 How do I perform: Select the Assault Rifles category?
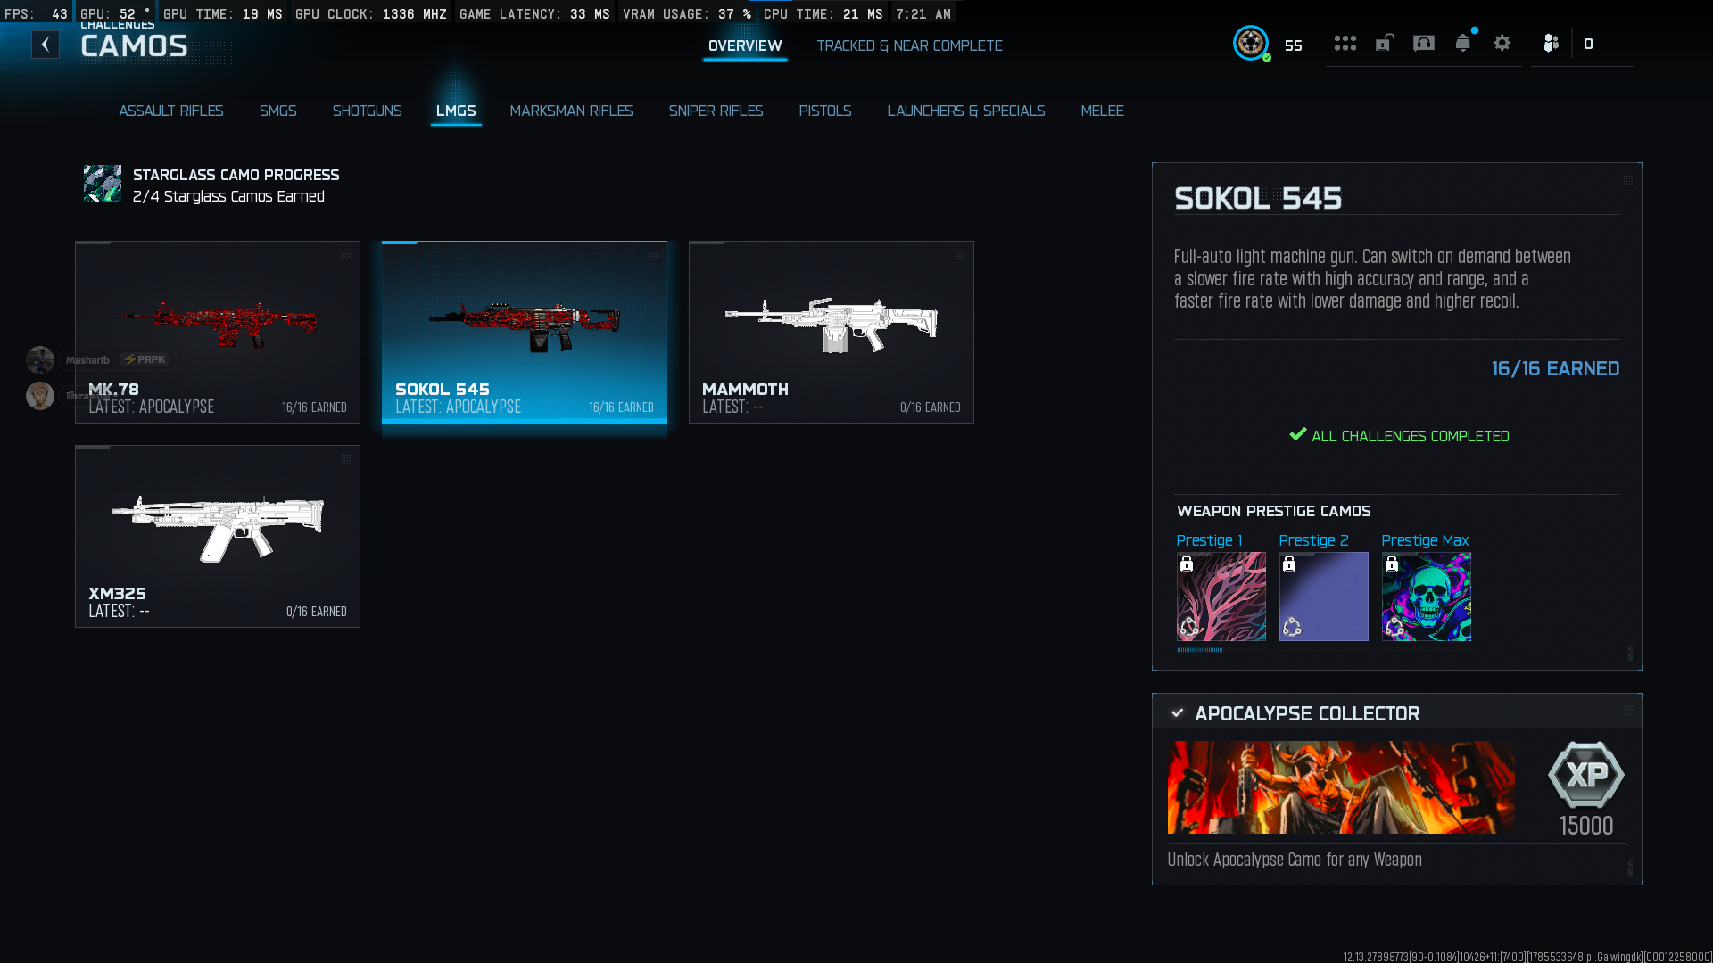coord(171,111)
